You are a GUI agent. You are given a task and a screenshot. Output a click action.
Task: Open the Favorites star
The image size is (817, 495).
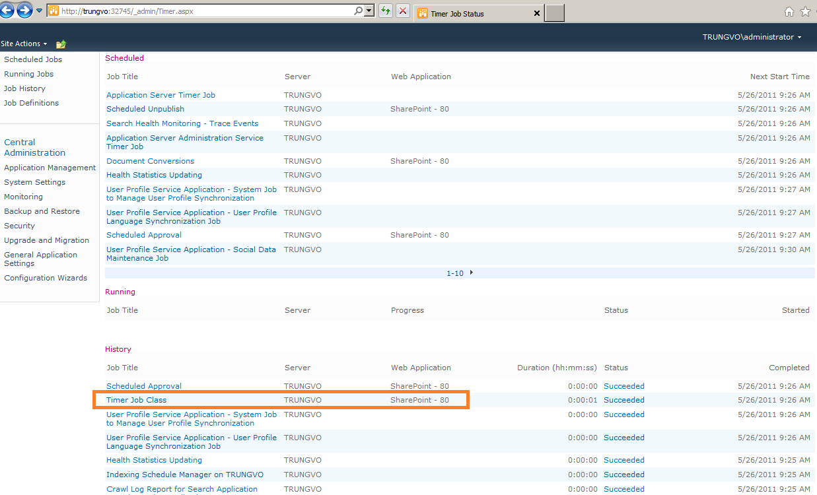(806, 11)
